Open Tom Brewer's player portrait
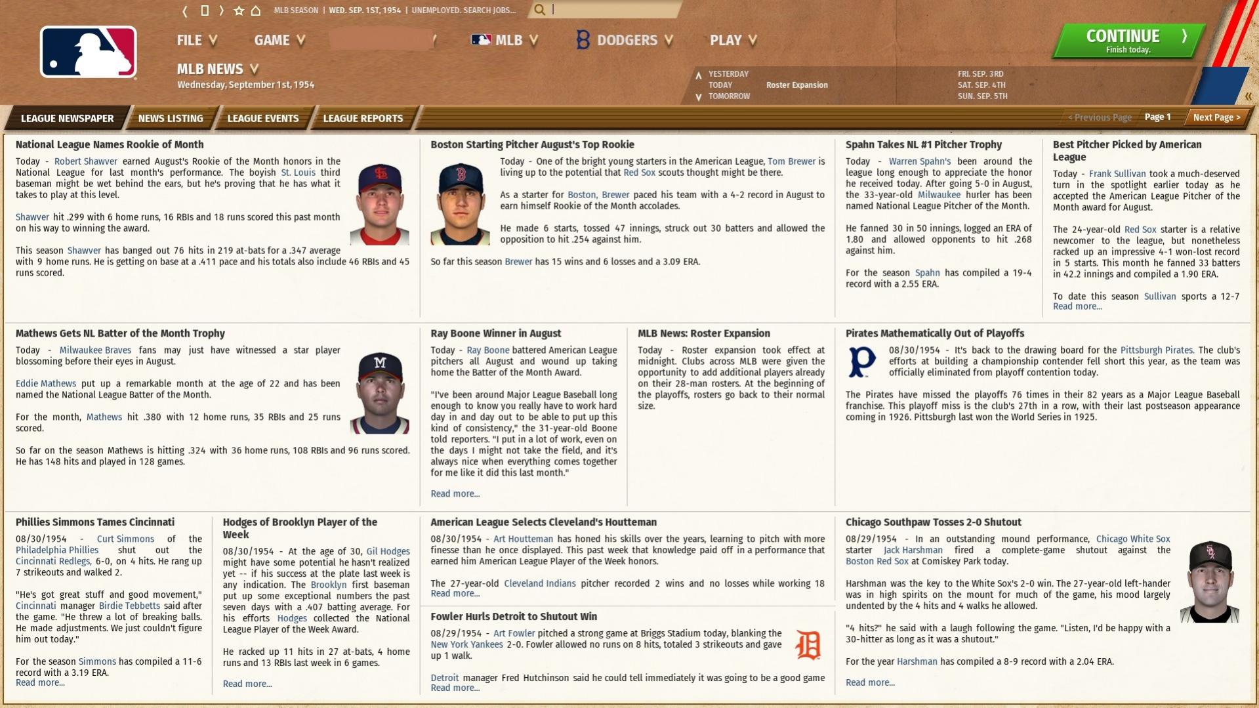This screenshot has width=1259, height=708. point(460,204)
